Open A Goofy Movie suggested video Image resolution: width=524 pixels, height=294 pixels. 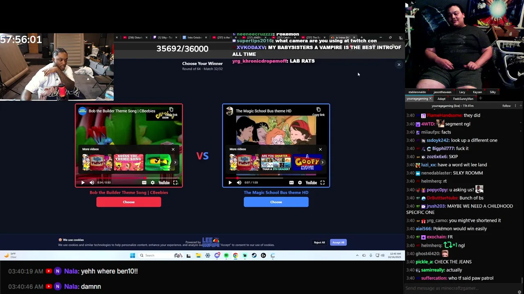(x=307, y=162)
